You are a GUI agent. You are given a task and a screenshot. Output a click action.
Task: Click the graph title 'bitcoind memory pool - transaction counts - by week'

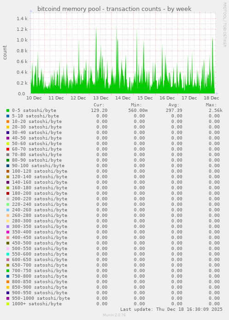pos(114,9)
